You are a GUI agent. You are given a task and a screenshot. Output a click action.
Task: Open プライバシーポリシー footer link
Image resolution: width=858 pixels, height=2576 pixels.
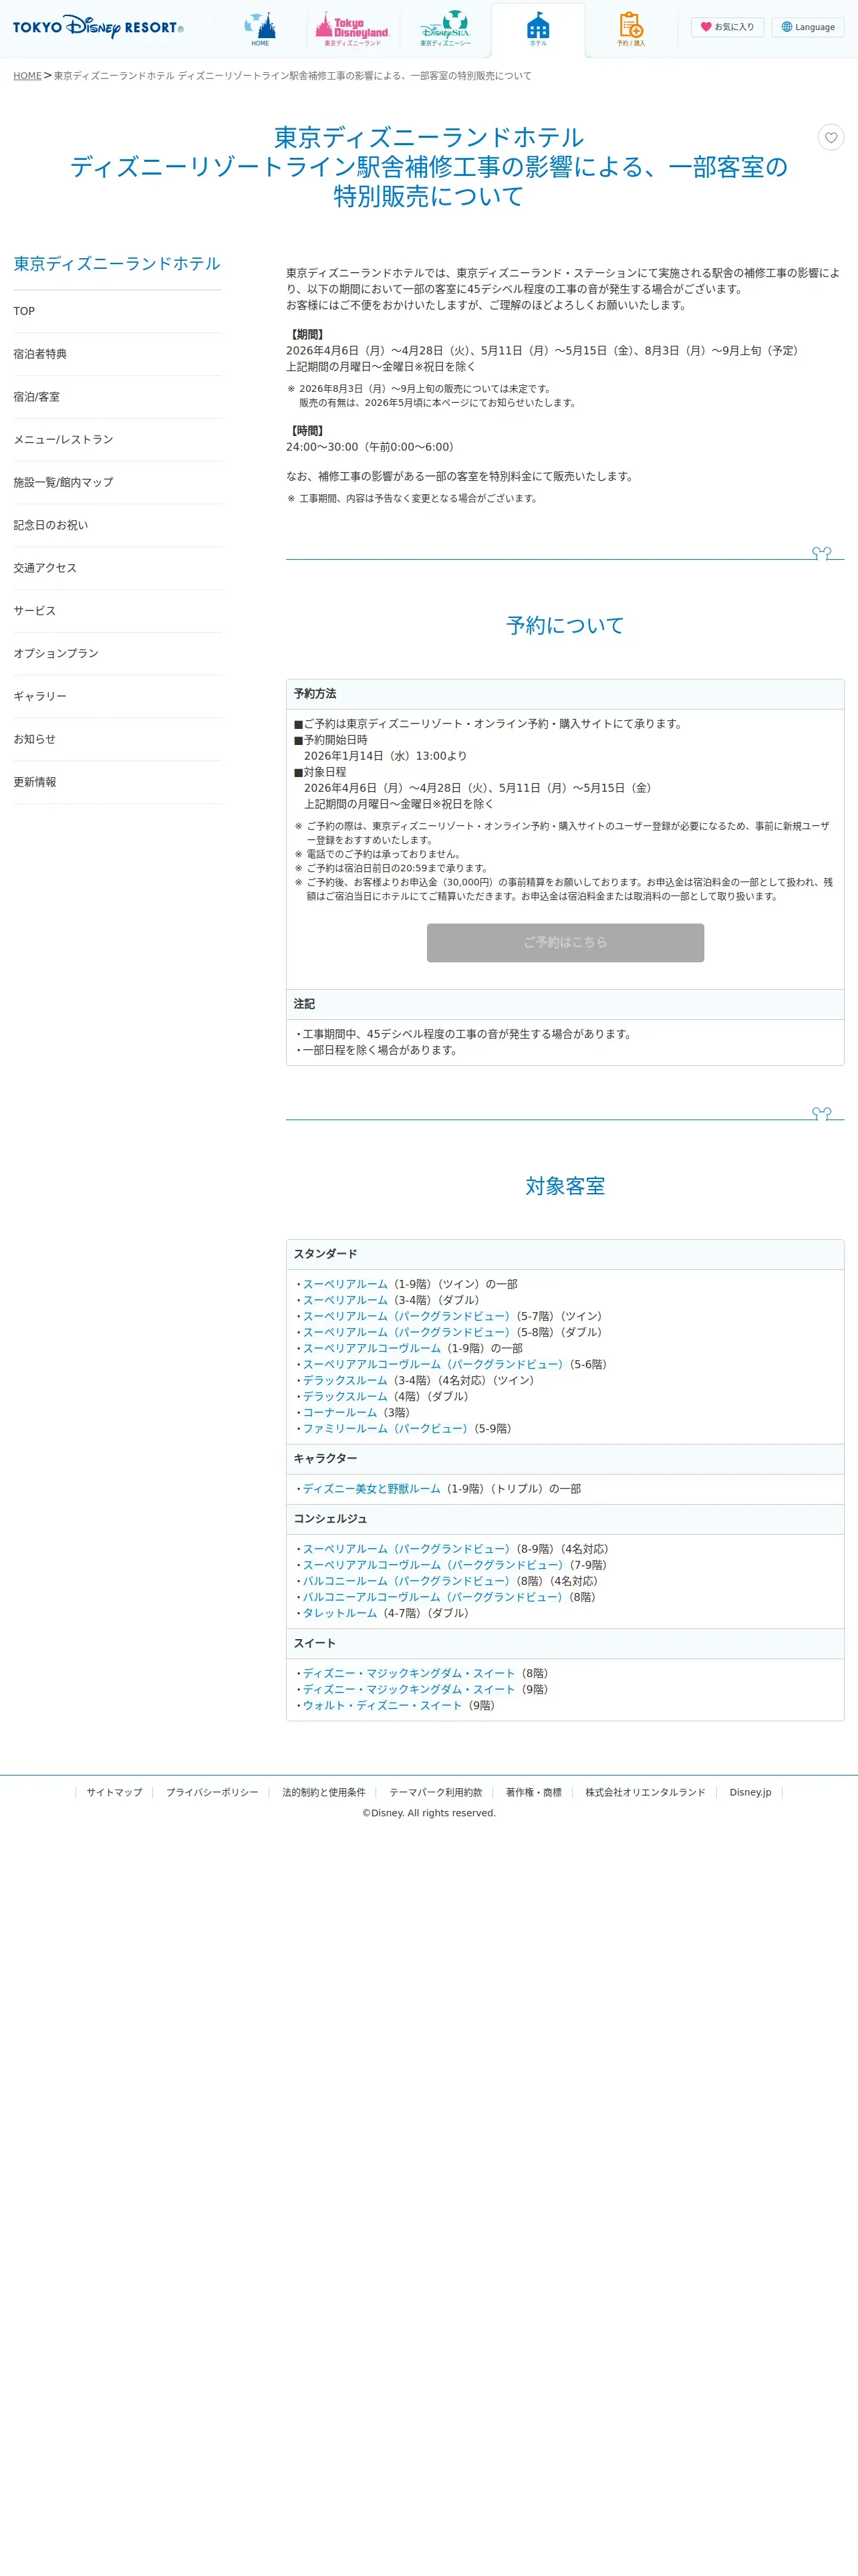(212, 1792)
